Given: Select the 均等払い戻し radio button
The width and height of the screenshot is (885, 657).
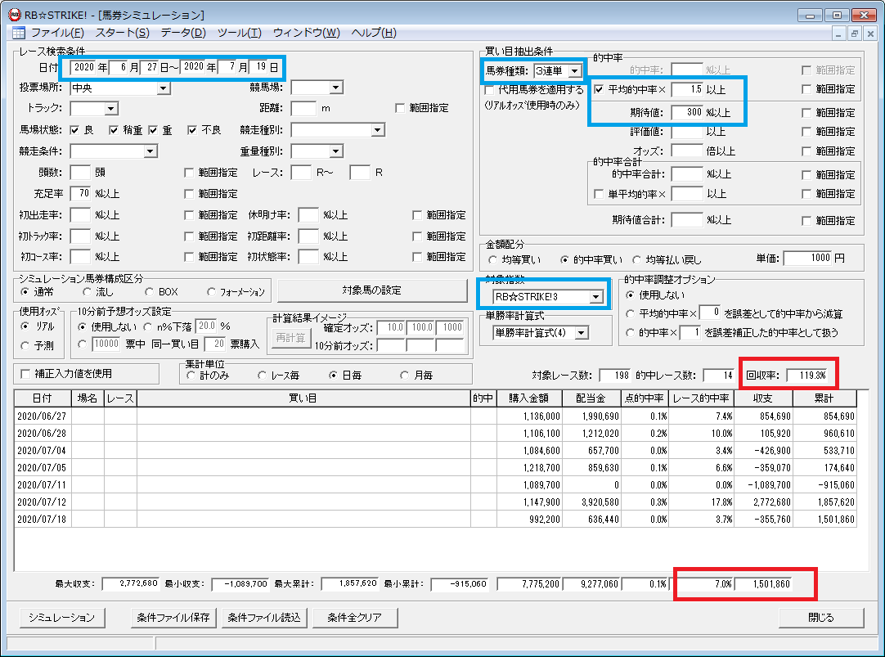Looking at the screenshot, I should 636,259.
